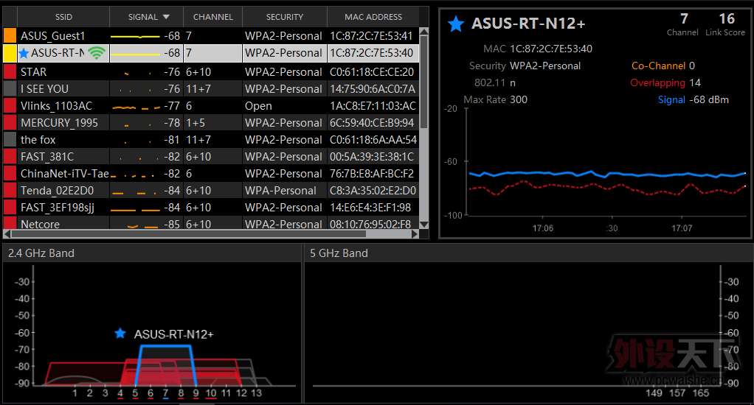This screenshot has height=405, width=754.
Task: Click the blue ASUS-RT-N12+ channel shape in chart
Action: [x=165, y=365]
